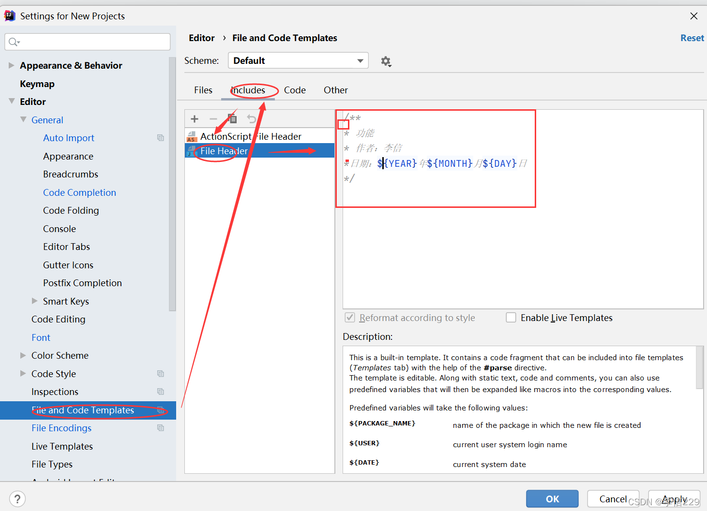Switch to the Other tab
707x511 pixels.
[336, 90]
